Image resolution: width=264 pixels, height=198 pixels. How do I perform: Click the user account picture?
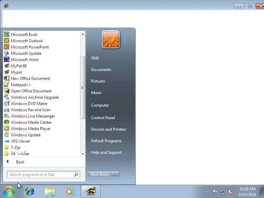click(111, 40)
